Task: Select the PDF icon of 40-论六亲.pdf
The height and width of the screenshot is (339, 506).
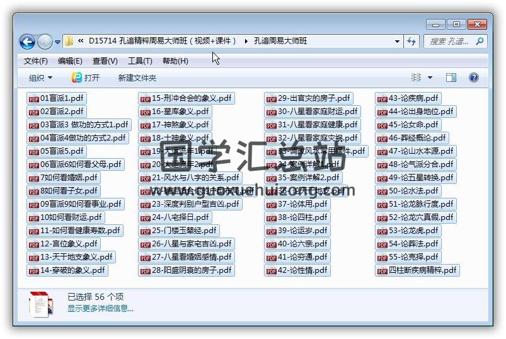Action: [272, 244]
